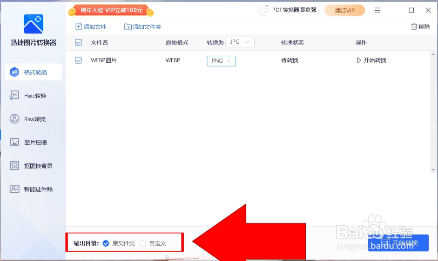
Task: Click the scrollbar down arrow
Action: pyautogui.click(x=433, y=170)
